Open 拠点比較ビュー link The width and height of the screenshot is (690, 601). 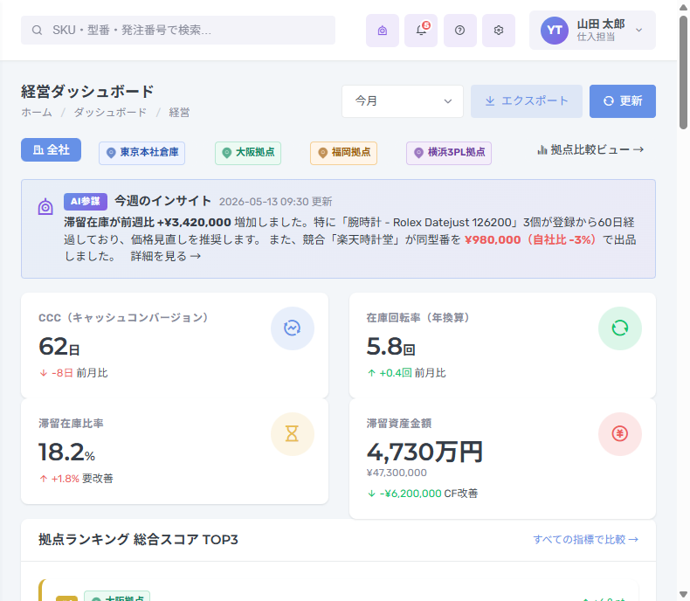(x=590, y=150)
